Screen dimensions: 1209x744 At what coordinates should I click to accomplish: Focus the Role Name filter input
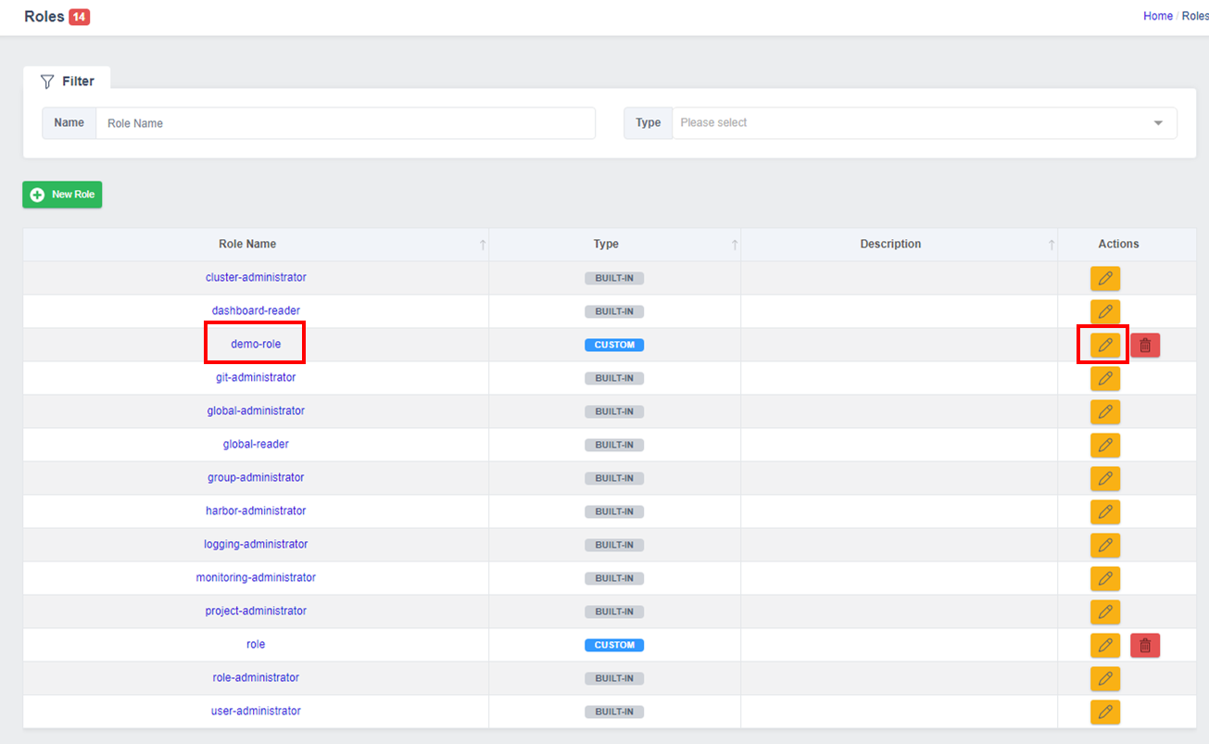click(346, 123)
